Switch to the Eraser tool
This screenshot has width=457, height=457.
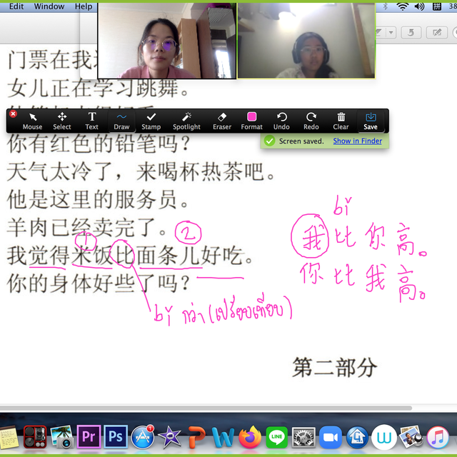(222, 120)
